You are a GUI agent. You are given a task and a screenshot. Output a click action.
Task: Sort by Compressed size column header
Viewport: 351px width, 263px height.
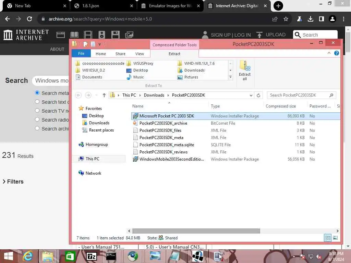281,106
